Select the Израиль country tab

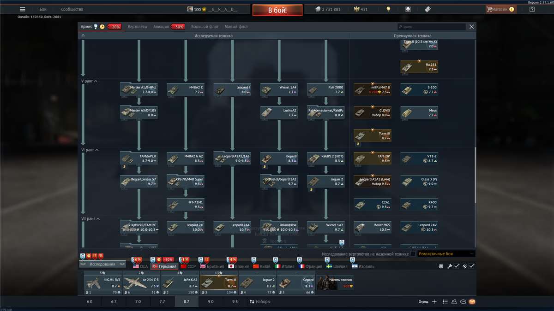coord(363,266)
